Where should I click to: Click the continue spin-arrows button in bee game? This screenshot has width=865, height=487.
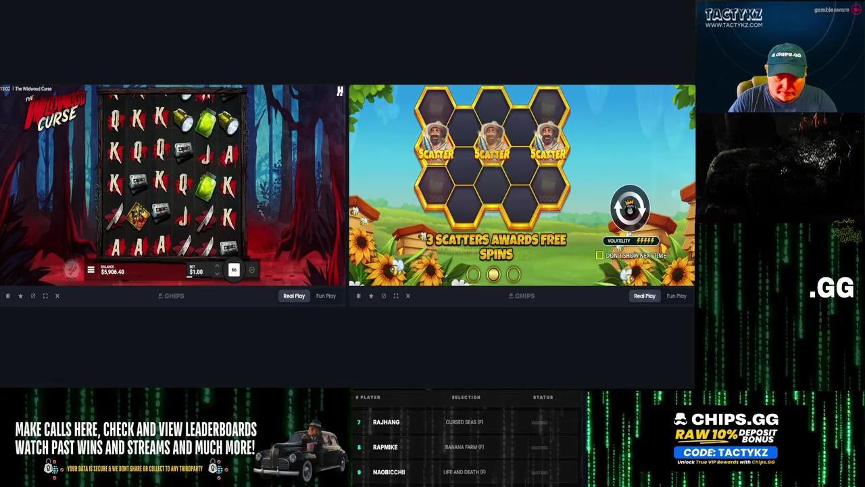[x=630, y=208]
